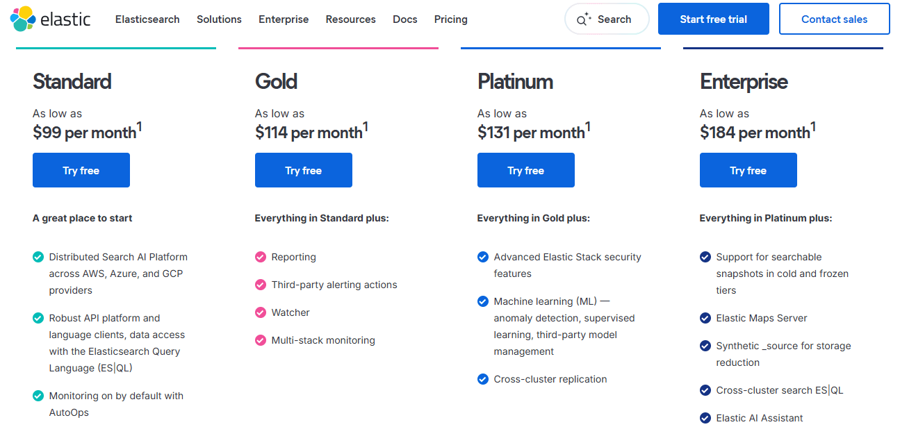The image size is (900, 436).
Task: Open the Solutions navigation dropdown
Action: pos(219,19)
